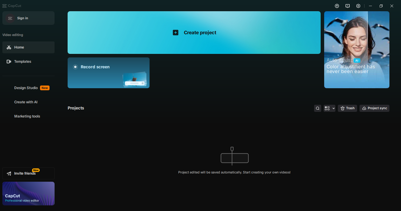401x211 pixels.
Task: Open the feedback message icon
Action: 348,6
